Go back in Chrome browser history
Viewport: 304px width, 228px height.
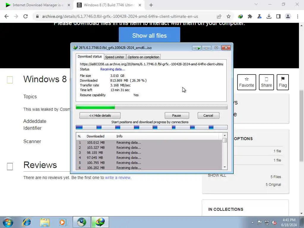pyautogui.click(x=7, y=17)
